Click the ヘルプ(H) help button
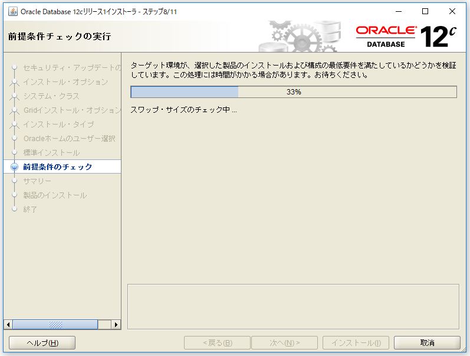The height and width of the screenshot is (356, 470). (x=42, y=343)
